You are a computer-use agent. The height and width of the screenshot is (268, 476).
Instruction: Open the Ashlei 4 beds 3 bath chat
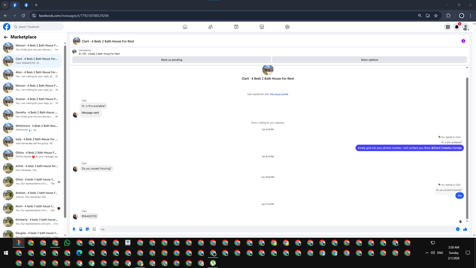point(32,168)
